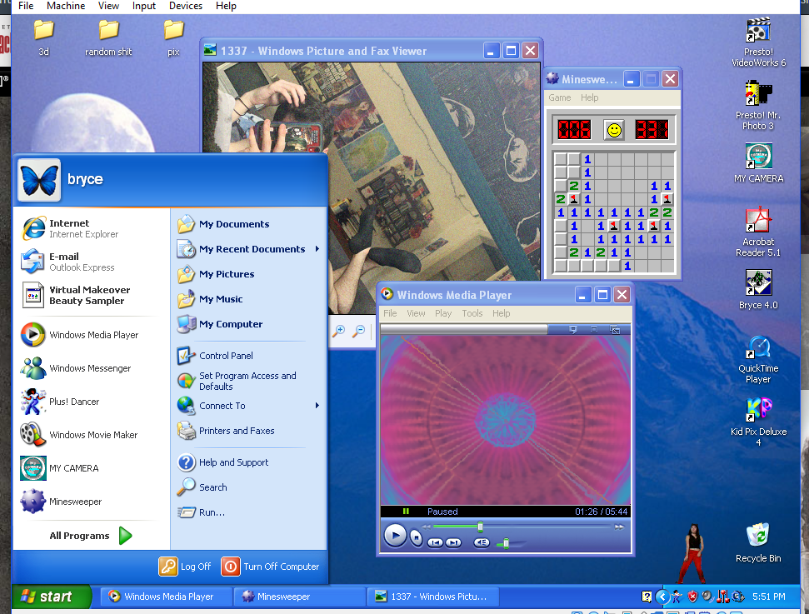Toggle system tray hidden icons arrow
Screen dimensions: 809x614
point(662,597)
